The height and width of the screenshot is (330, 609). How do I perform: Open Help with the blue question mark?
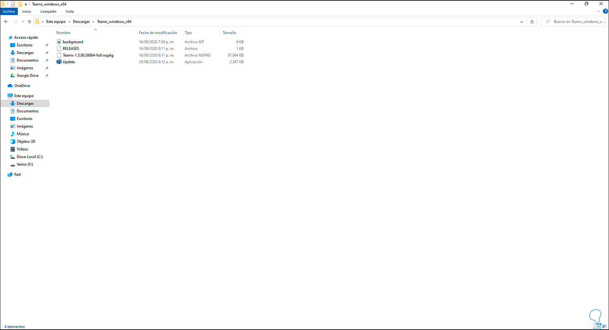[605, 11]
